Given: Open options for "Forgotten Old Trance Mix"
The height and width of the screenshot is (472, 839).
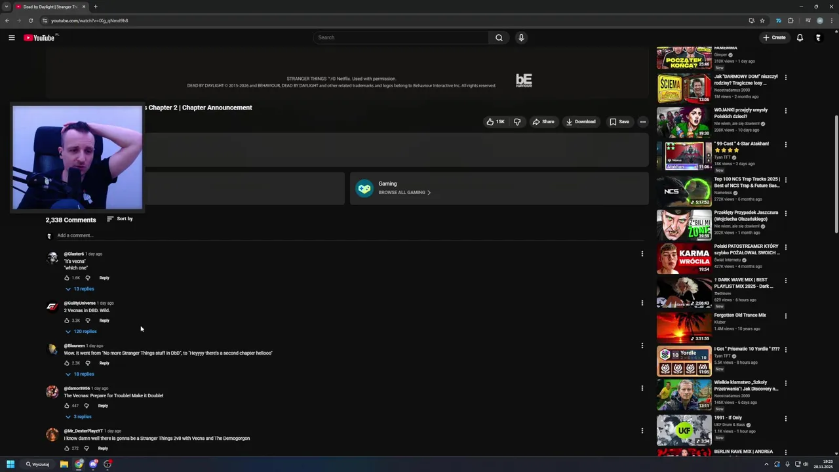Looking at the screenshot, I should coord(786,315).
